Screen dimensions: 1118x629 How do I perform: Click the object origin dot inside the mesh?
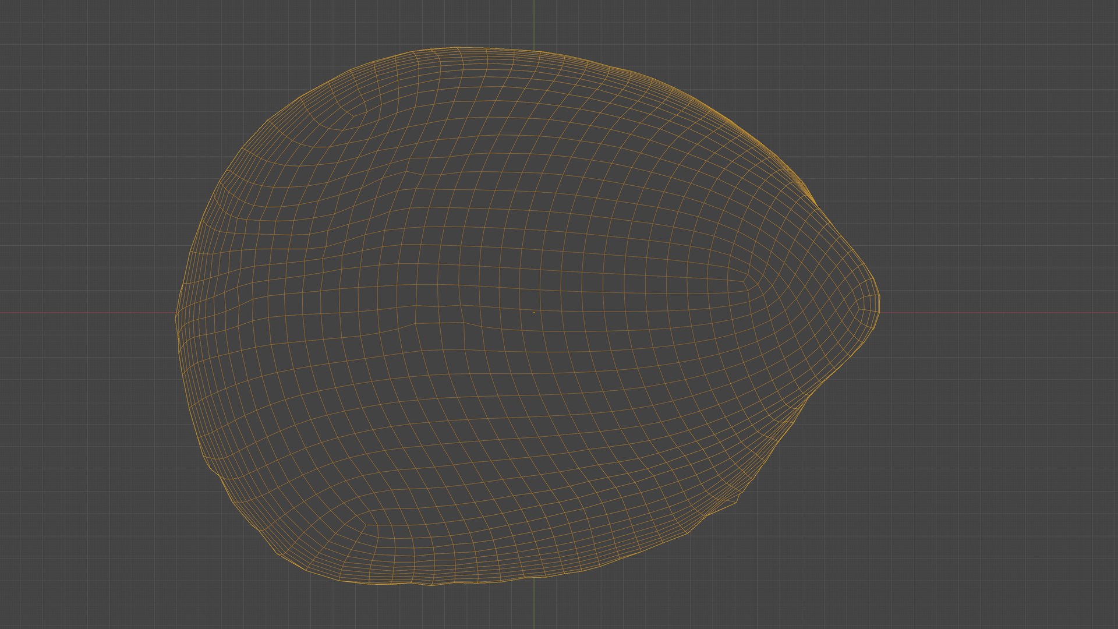(534, 313)
